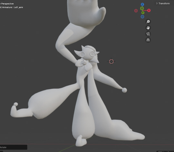
Task: Click the blue Z axis gizmo
Action: pos(142,5)
